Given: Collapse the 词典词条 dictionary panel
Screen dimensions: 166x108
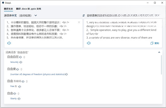Looking at the screenshot, I should [159, 52].
